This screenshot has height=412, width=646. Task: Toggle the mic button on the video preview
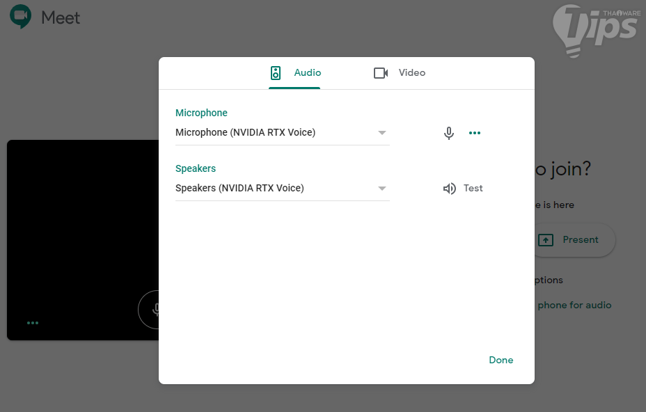(149, 310)
